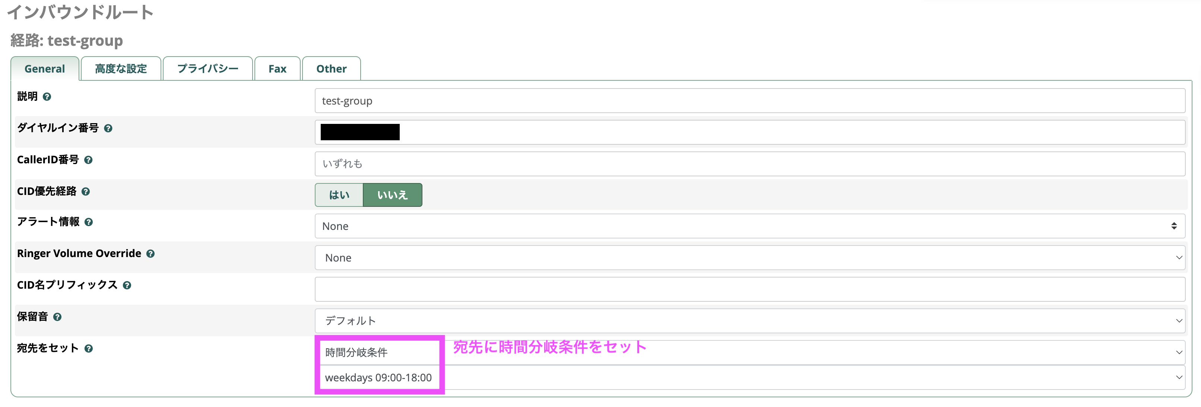This screenshot has height=407, width=1201.
Task: Open help icon for CID名プリフィックス
Action: [127, 285]
